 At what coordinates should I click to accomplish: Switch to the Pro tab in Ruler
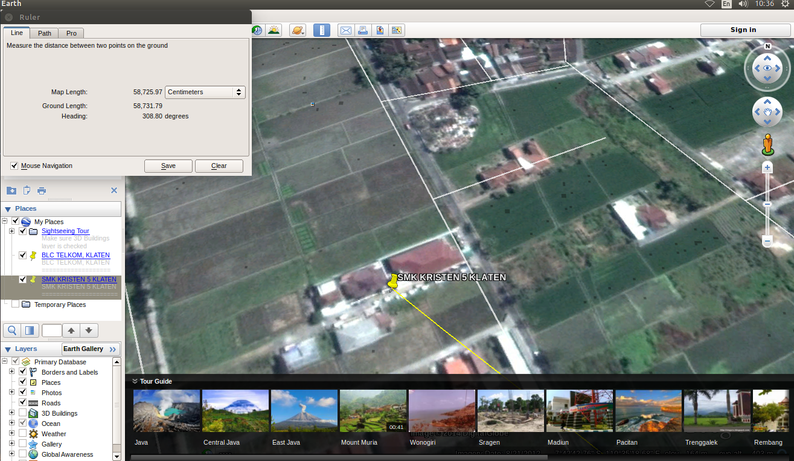point(71,33)
